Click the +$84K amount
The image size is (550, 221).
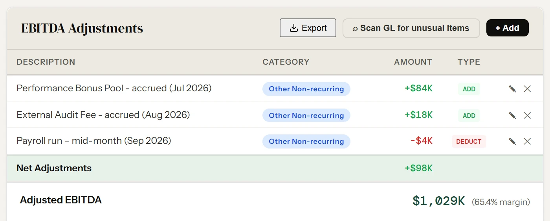[x=418, y=89]
